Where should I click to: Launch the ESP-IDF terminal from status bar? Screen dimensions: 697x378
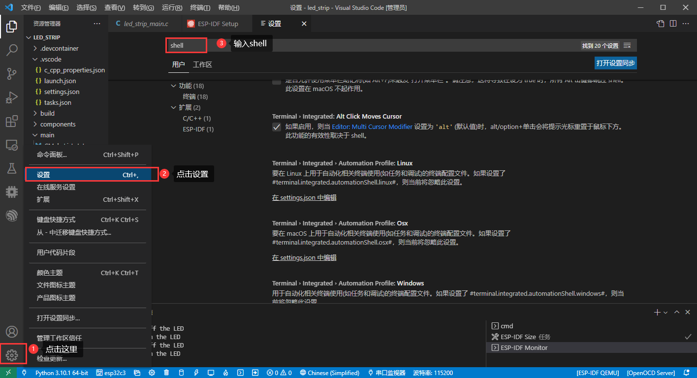click(240, 373)
